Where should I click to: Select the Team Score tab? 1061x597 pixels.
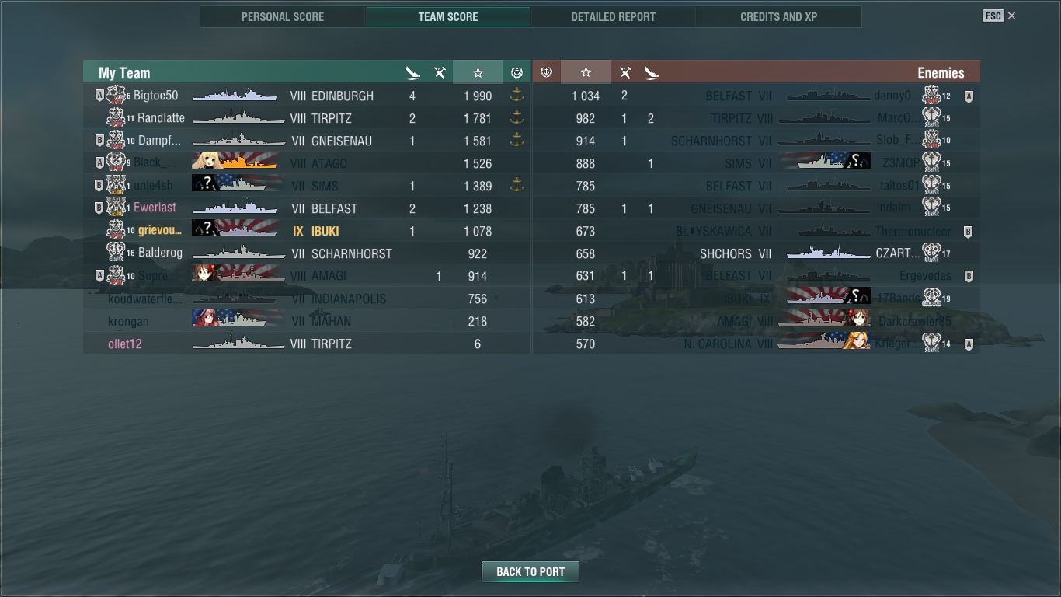point(448,16)
